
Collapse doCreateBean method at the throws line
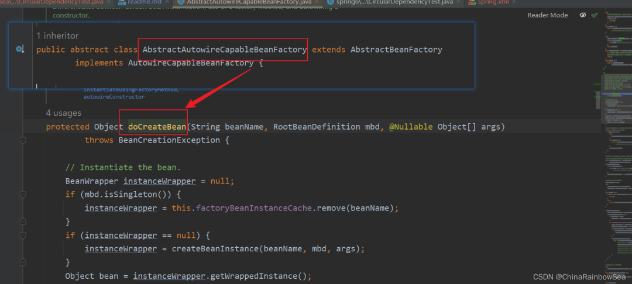coord(23,140)
